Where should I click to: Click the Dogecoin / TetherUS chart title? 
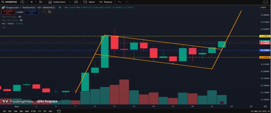(30, 7)
